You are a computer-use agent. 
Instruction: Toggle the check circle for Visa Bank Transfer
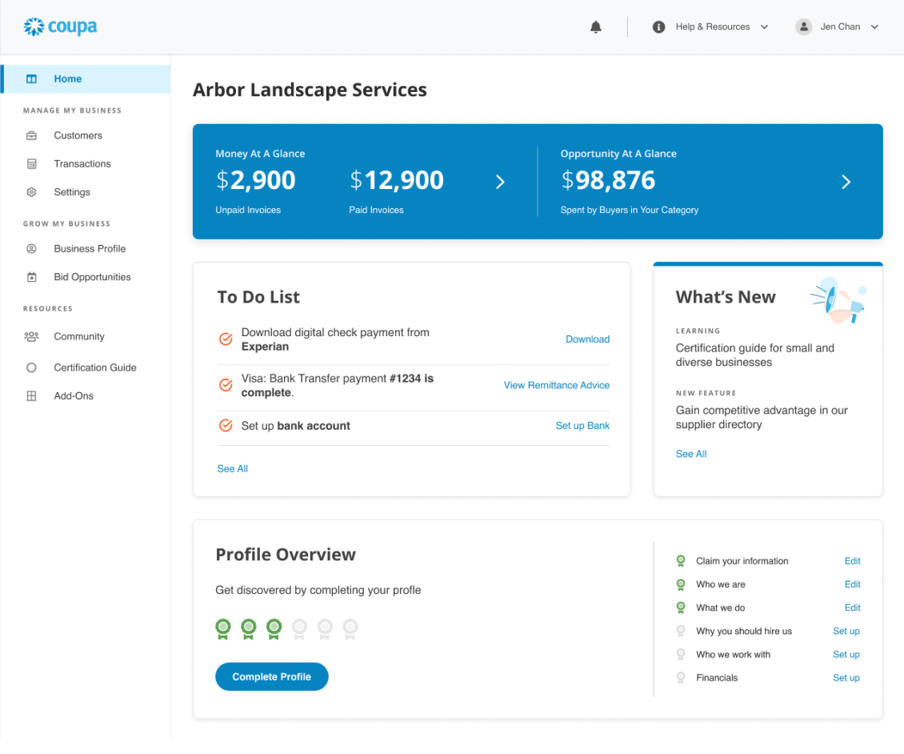click(x=226, y=385)
